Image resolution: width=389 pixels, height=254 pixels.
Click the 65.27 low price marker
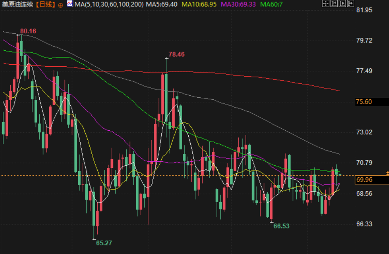coord(104,243)
